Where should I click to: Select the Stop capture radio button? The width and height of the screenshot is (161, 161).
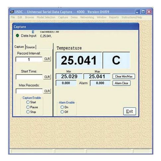point(28,112)
